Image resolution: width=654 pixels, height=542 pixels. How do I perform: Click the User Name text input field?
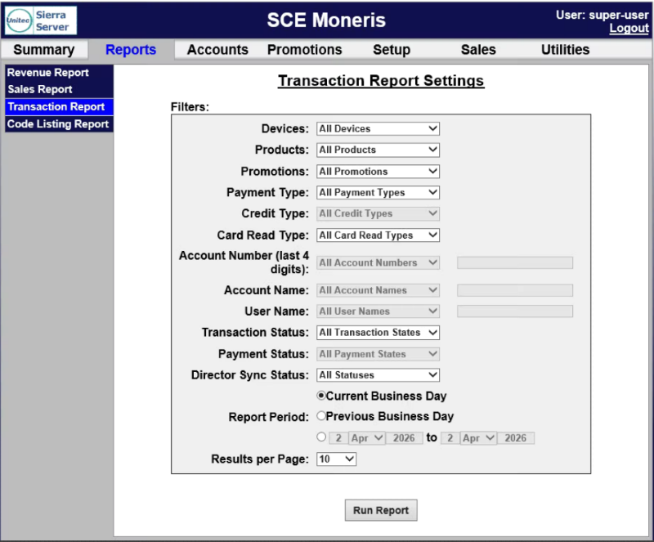click(x=515, y=311)
